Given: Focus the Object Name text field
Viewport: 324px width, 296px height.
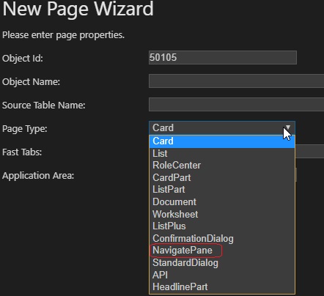Looking at the screenshot, I should (x=236, y=81).
